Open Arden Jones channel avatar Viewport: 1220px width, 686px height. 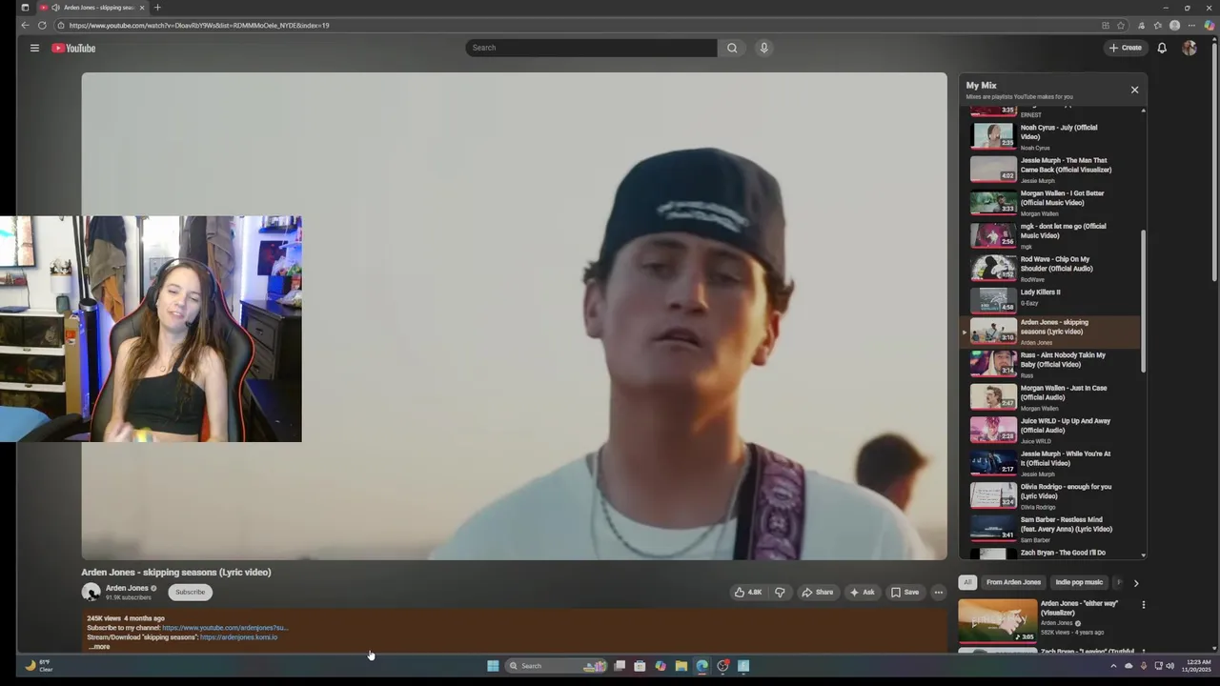91,592
